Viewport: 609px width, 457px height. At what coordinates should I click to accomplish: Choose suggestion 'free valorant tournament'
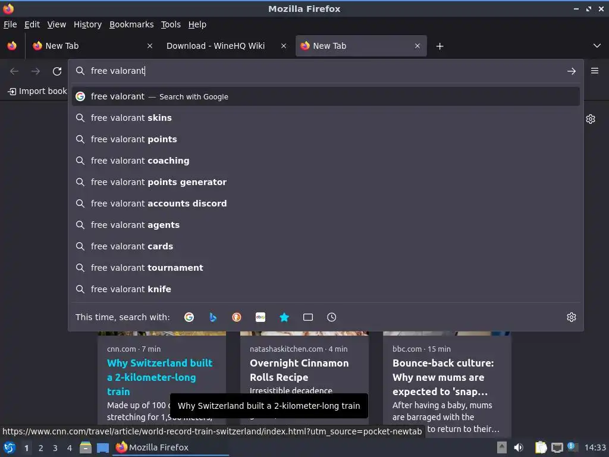(325, 268)
